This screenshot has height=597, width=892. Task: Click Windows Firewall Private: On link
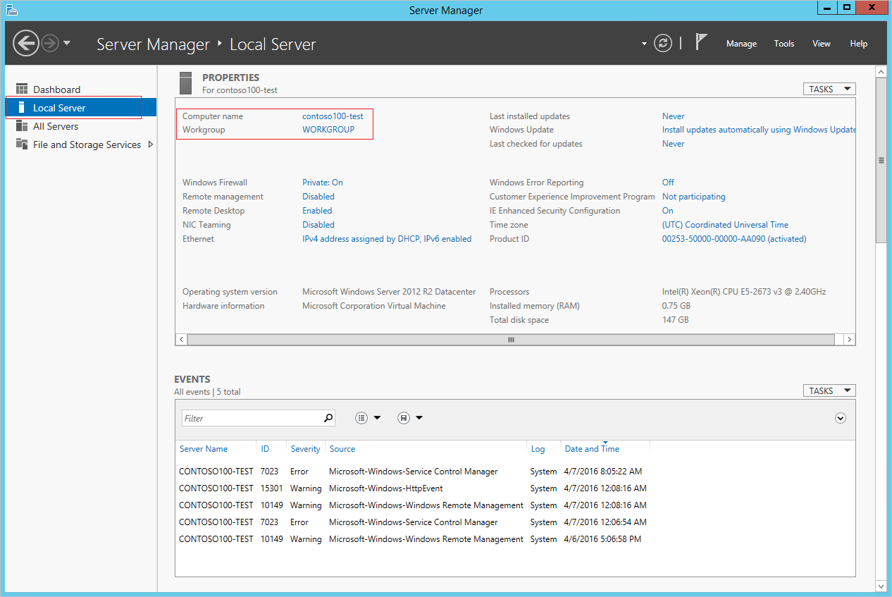(323, 183)
